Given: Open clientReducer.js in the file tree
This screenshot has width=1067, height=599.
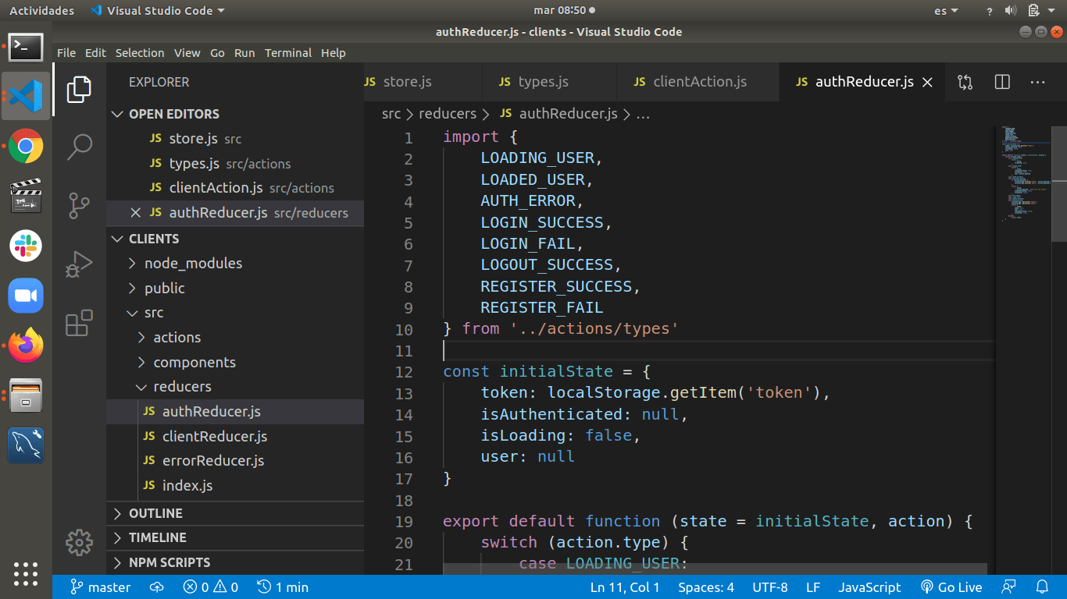Looking at the screenshot, I should tap(214, 436).
